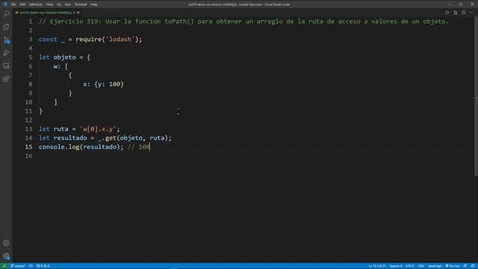Click 'resultado' variable on line 14
The height and width of the screenshot is (269, 478).
[x=70, y=138]
